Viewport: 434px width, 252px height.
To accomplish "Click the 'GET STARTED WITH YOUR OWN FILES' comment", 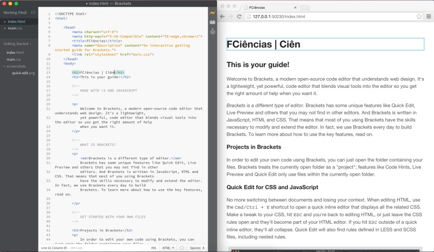I will click(x=113, y=217).
